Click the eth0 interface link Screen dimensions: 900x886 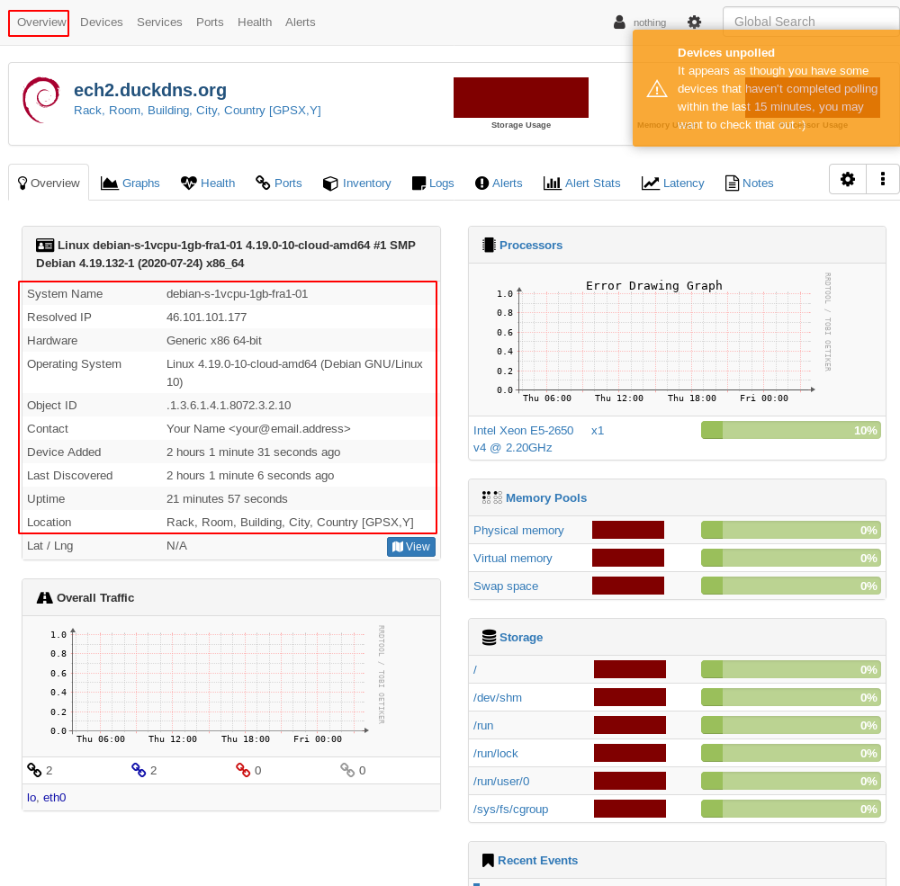click(x=55, y=798)
